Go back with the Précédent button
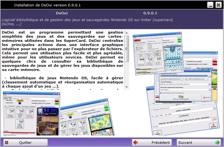The height and width of the screenshot is (147, 224). pyautogui.click(x=152, y=143)
